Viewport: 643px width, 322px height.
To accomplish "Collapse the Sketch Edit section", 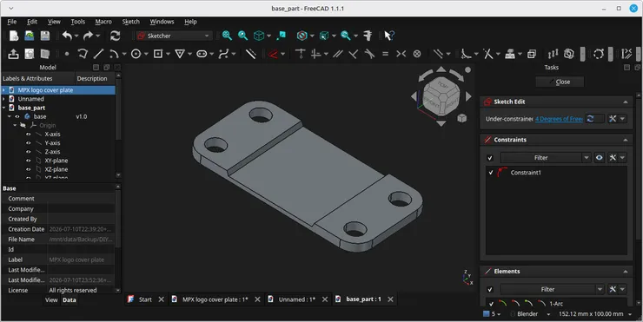I will (x=626, y=102).
